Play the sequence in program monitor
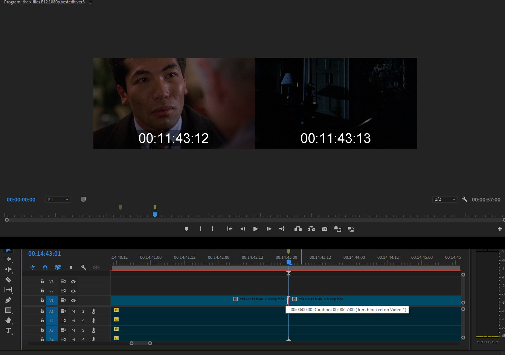Screen dimensions: 505x355 point(256,229)
